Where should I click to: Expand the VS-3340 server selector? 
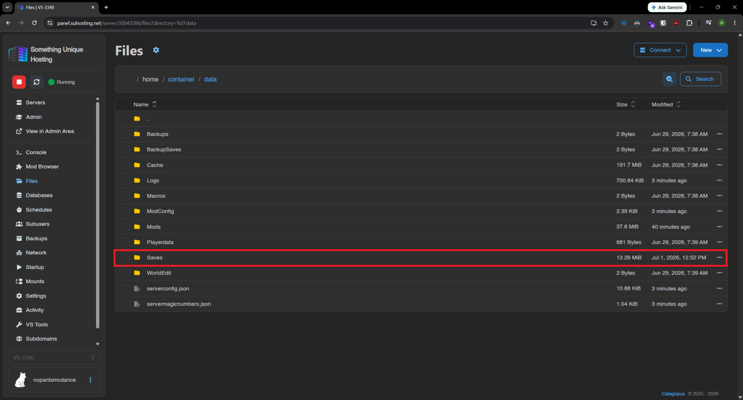pos(54,358)
